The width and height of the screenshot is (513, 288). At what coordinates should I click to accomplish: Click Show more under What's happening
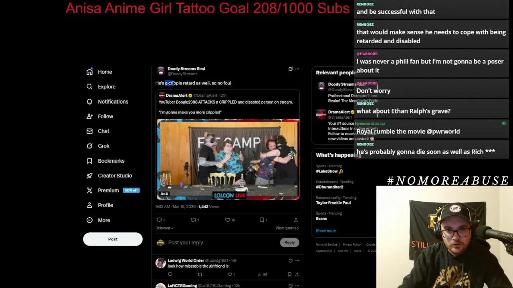tap(326, 231)
